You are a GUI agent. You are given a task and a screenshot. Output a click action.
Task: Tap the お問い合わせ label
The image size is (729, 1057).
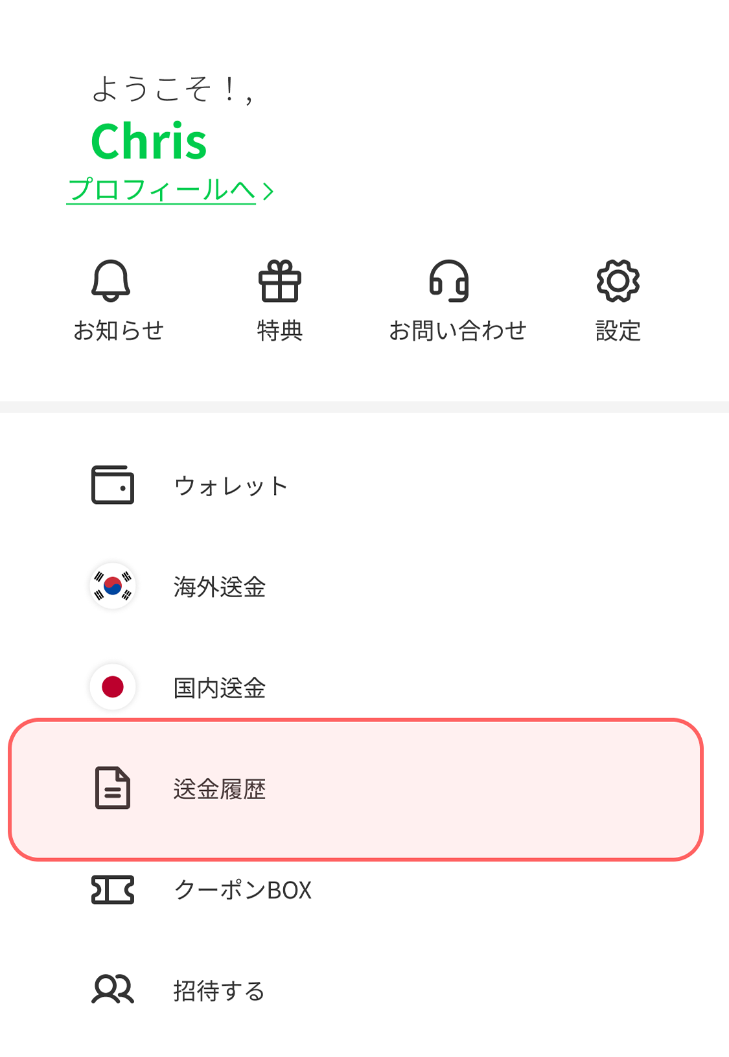click(457, 331)
